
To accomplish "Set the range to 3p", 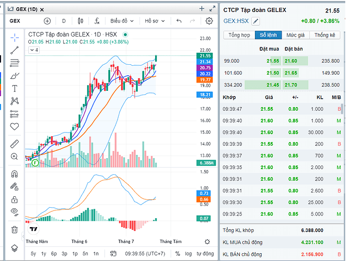I will 64,254.
